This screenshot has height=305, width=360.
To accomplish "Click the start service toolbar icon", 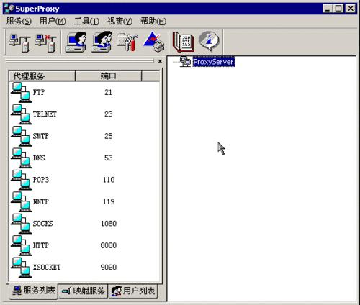I will (x=19, y=42).
